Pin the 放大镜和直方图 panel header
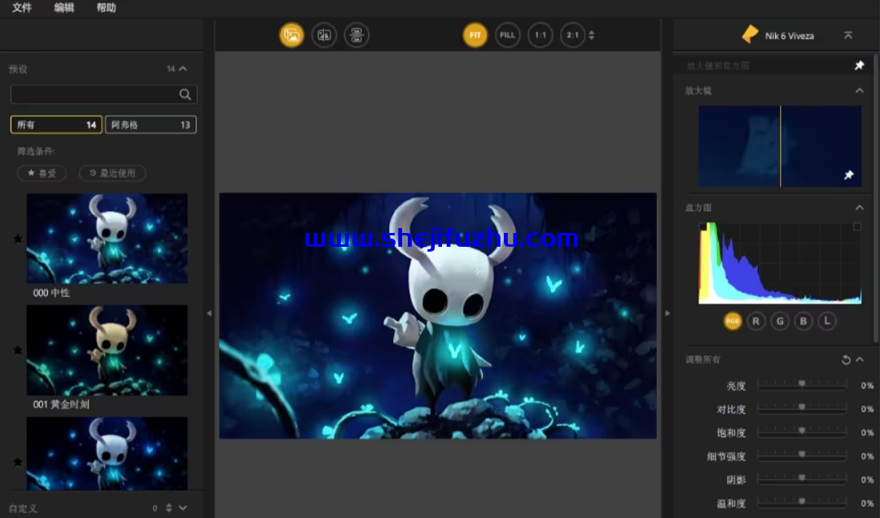Image resolution: width=880 pixels, height=518 pixels. tap(859, 66)
